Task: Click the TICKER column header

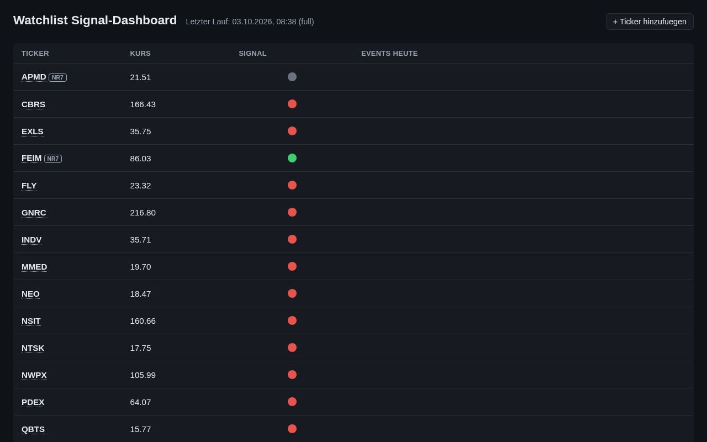Action: coord(35,54)
